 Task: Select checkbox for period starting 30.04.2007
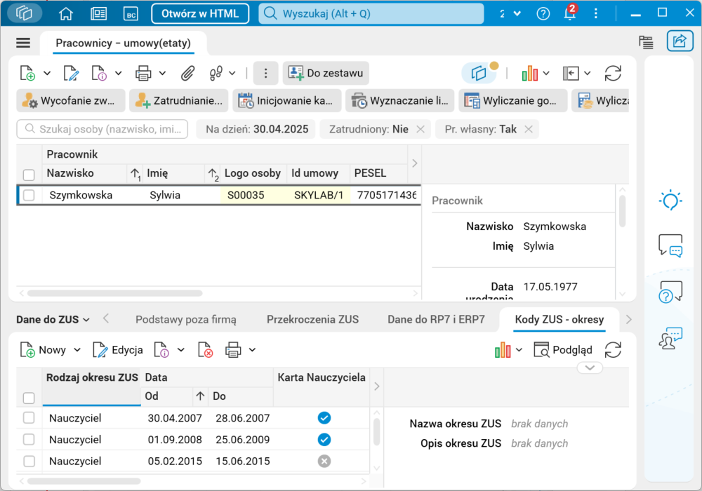tap(29, 418)
